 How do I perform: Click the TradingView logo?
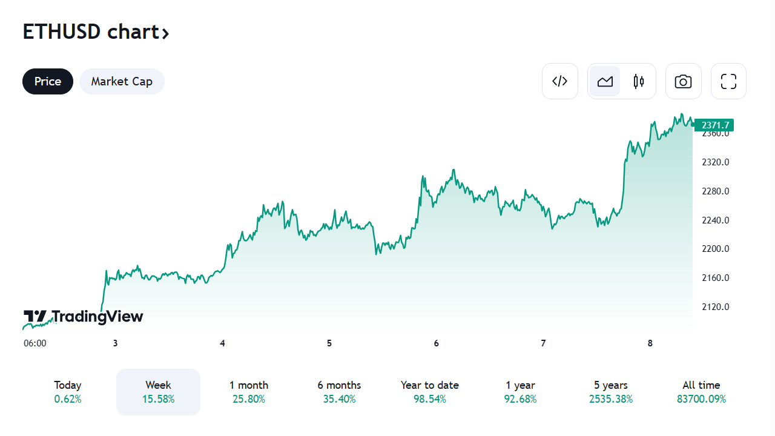[x=84, y=317]
